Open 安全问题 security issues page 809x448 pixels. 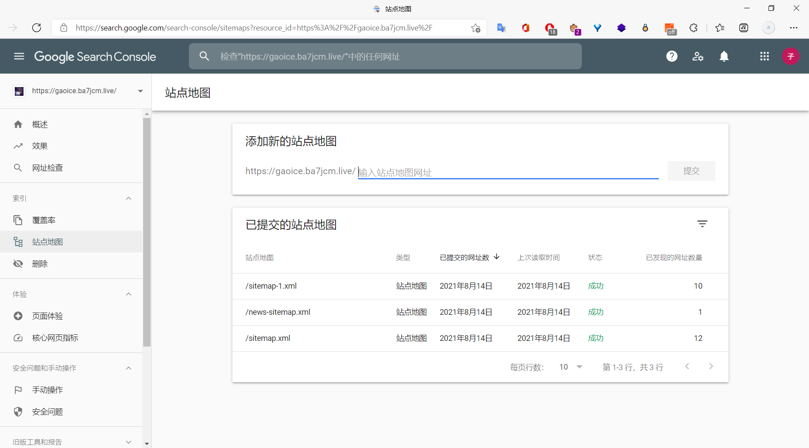(x=71, y=412)
